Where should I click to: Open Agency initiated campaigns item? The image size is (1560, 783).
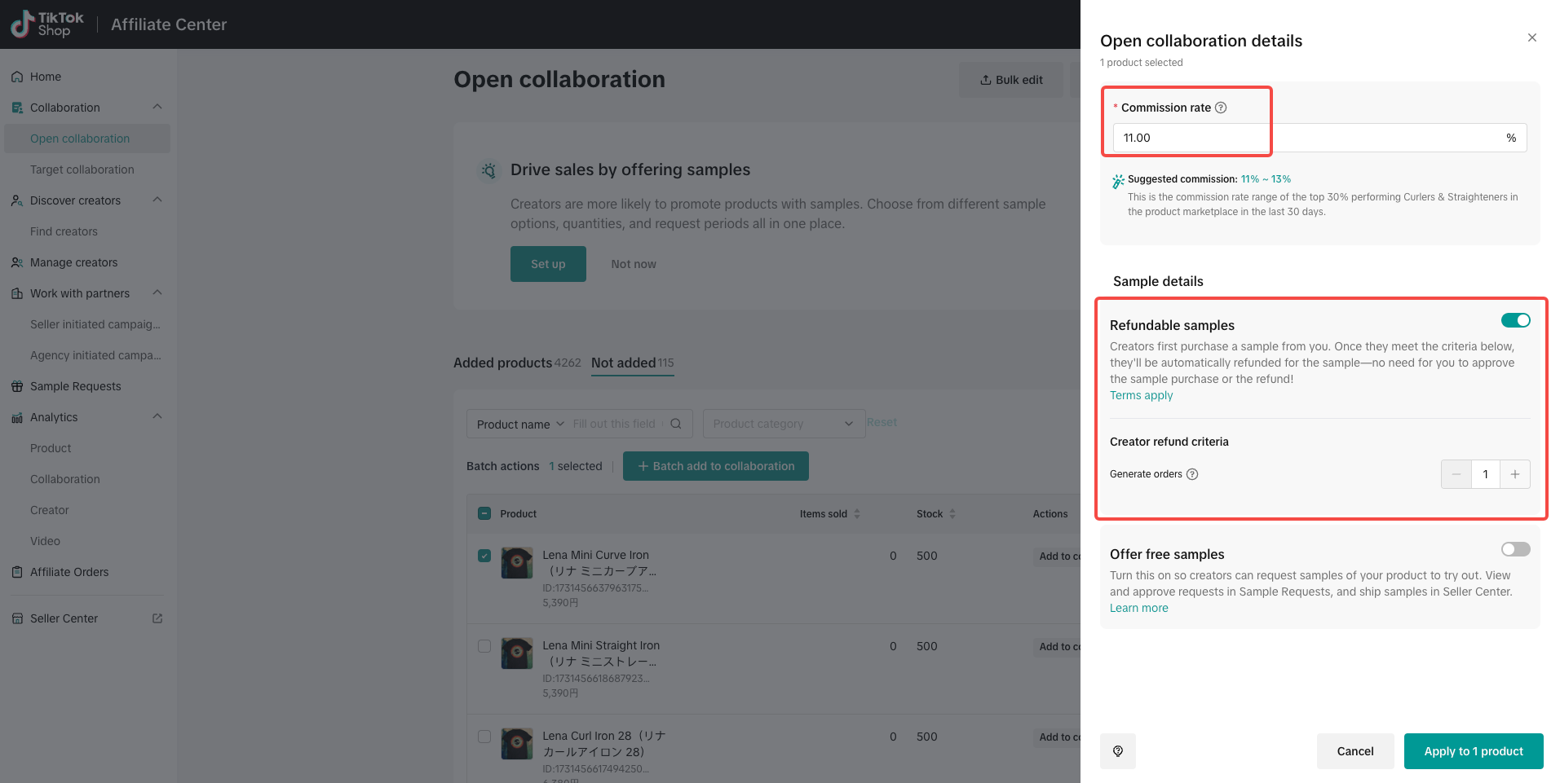[95, 355]
